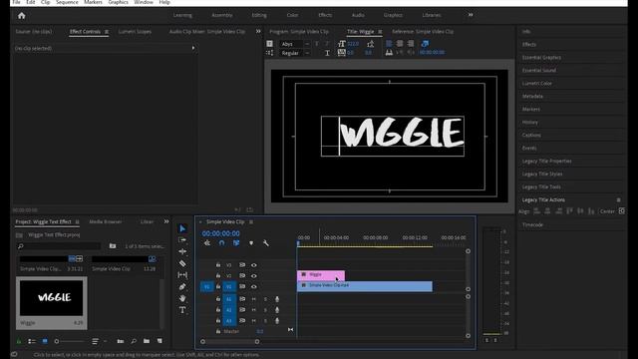638x359 pixels.
Task: Expand workspace overflow chevrons in top bar
Action: [x=471, y=15]
